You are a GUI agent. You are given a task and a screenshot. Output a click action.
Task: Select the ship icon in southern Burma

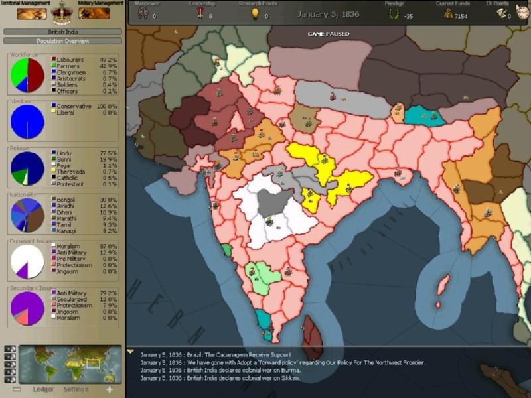click(488, 213)
